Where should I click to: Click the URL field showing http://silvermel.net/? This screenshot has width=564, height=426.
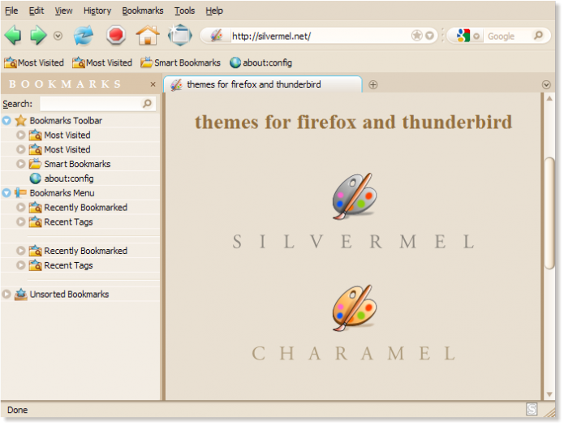320,36
